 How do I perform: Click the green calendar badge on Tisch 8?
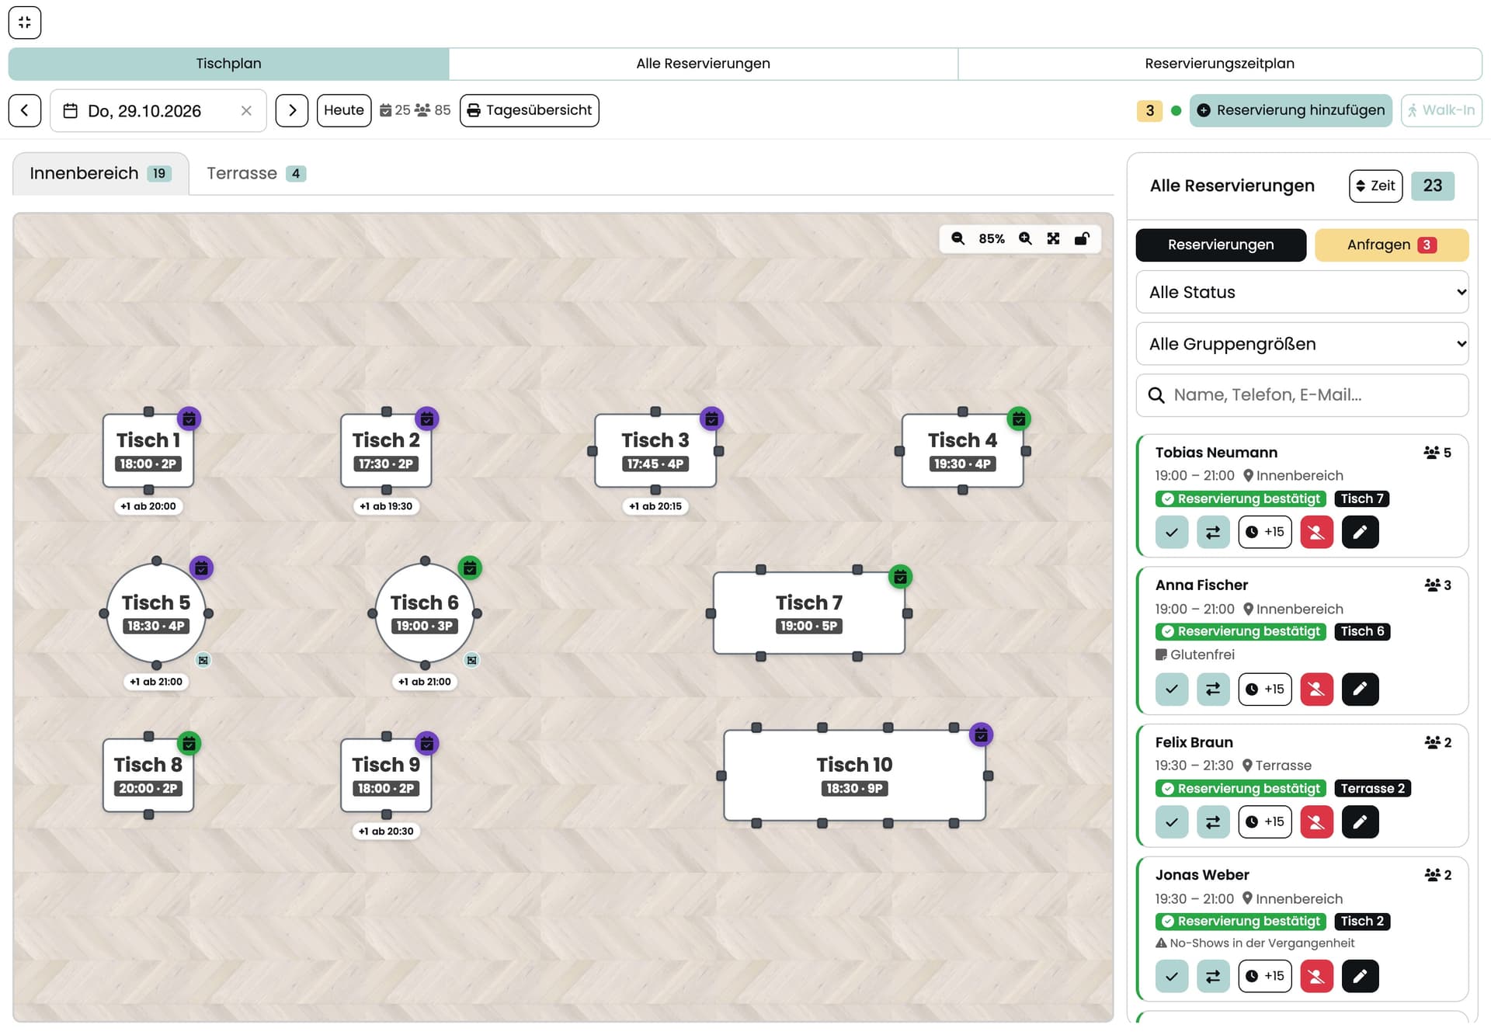[x=189, y=743]
